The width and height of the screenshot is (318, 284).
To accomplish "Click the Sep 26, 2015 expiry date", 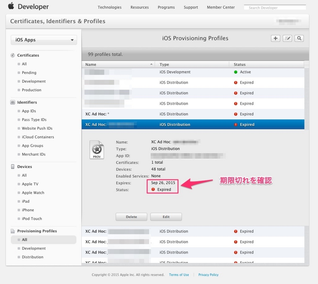I will tap(163, 183).
